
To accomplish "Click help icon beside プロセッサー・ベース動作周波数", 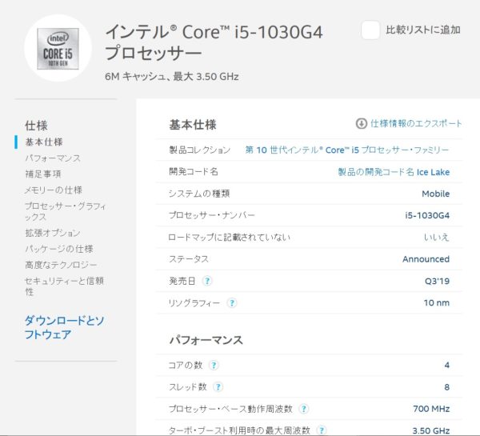I will point(303,409).
